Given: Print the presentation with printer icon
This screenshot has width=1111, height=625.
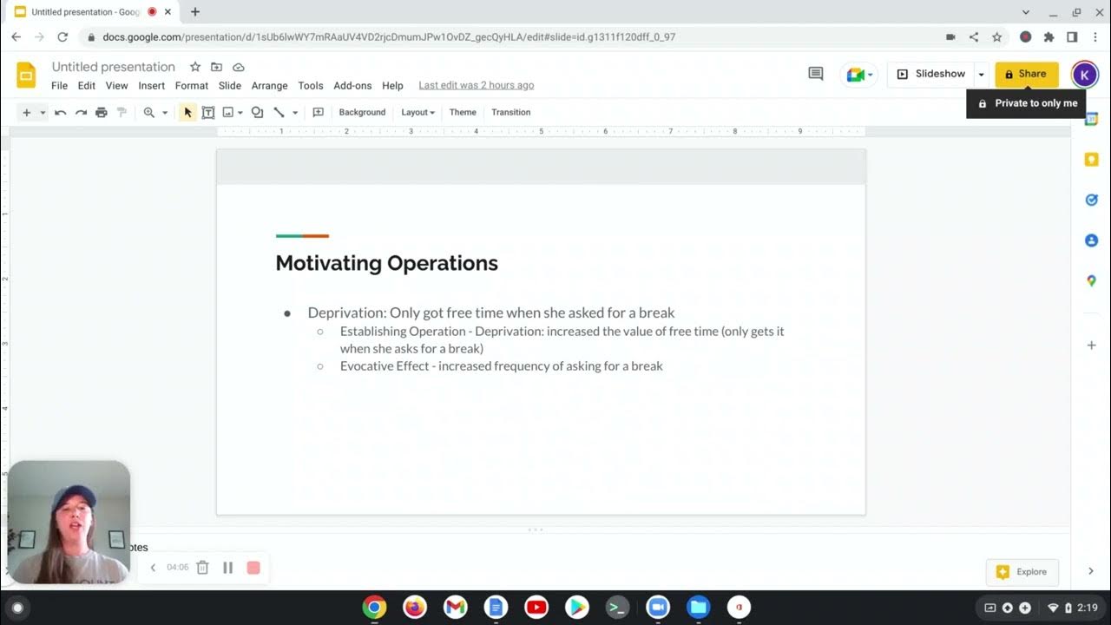Looking at the screenshot, I should pyautogui.click(x=102, y=112).
